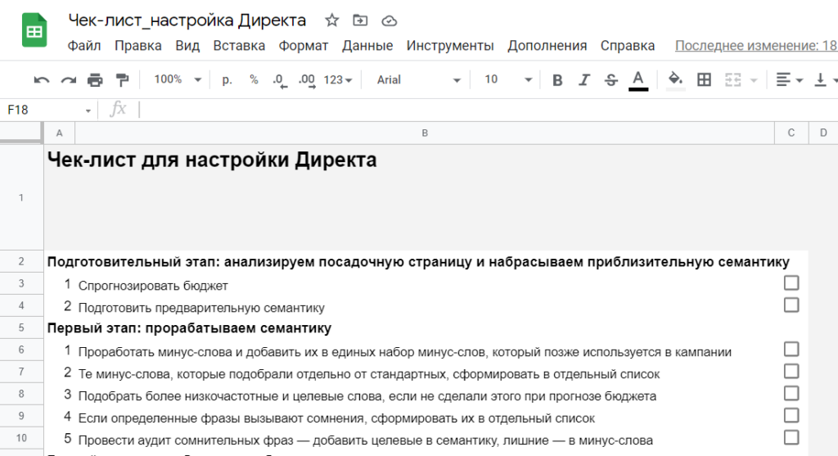The width and height of the screenshot is (838, 456).
Task: Check the cloud save status icon
Action: pos(389,20)
